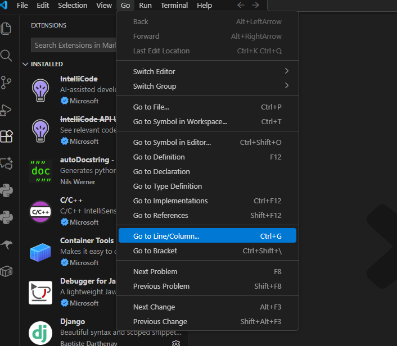Select Go to Bracket

click(207, 251)
